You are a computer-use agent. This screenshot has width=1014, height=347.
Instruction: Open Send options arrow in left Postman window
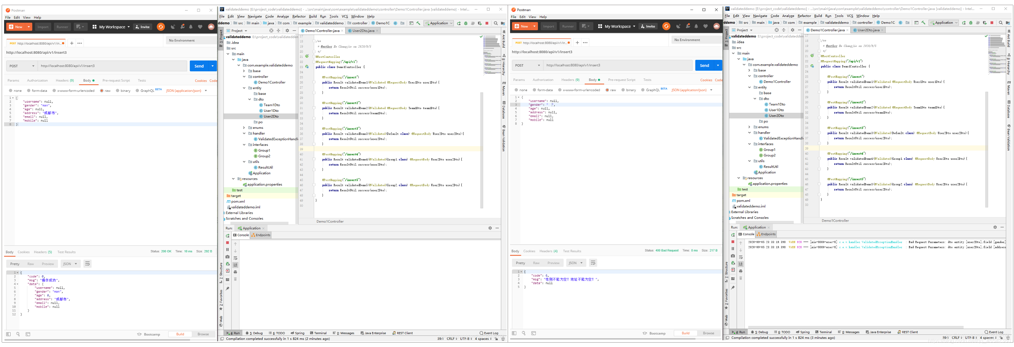click(213, 66)
